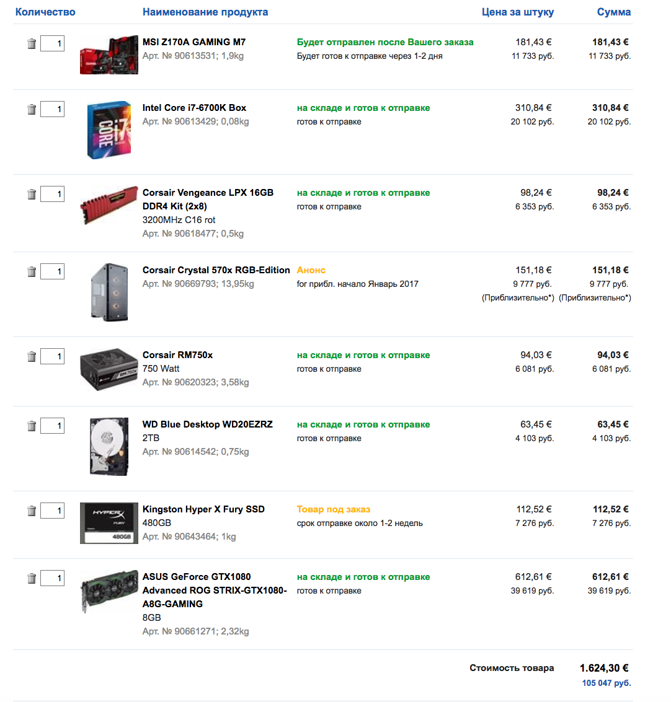This screenshot has width=671, height=702.
Task: Open Intel Core i7-6700K Box link
Action: click(x=194, y=108)
